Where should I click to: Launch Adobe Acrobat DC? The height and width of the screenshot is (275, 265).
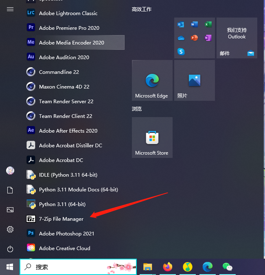pyautogui.click(x=61, y=160)
